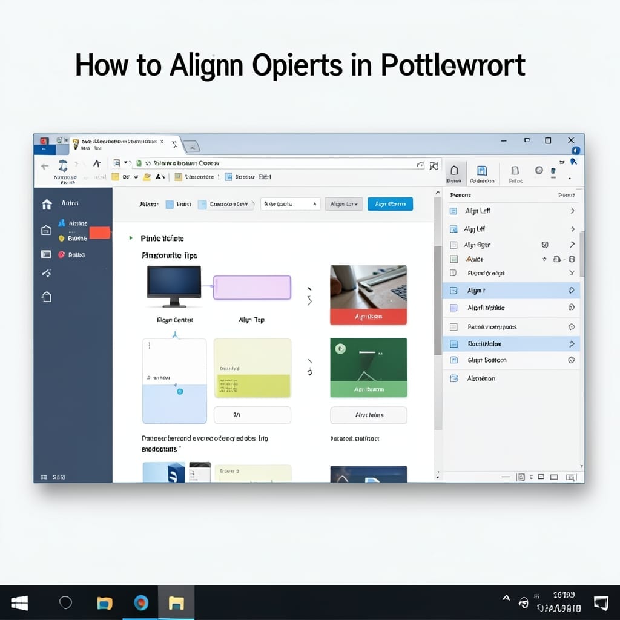
Task: Select the last row in the right panel
Action: click(511, 378)
